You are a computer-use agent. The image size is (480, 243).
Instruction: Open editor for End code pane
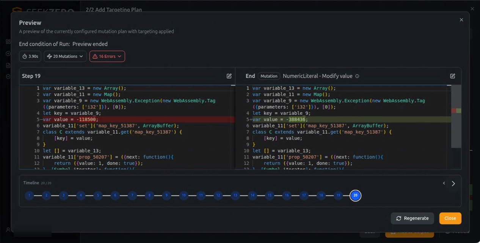point(452,76)
